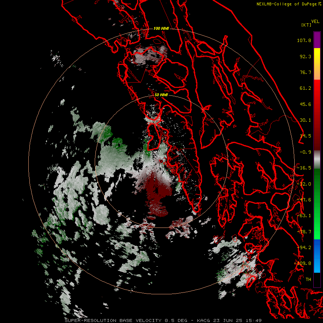Click the 107.8 value on velocity scale
323x323 pixels.
coord(304,40)
